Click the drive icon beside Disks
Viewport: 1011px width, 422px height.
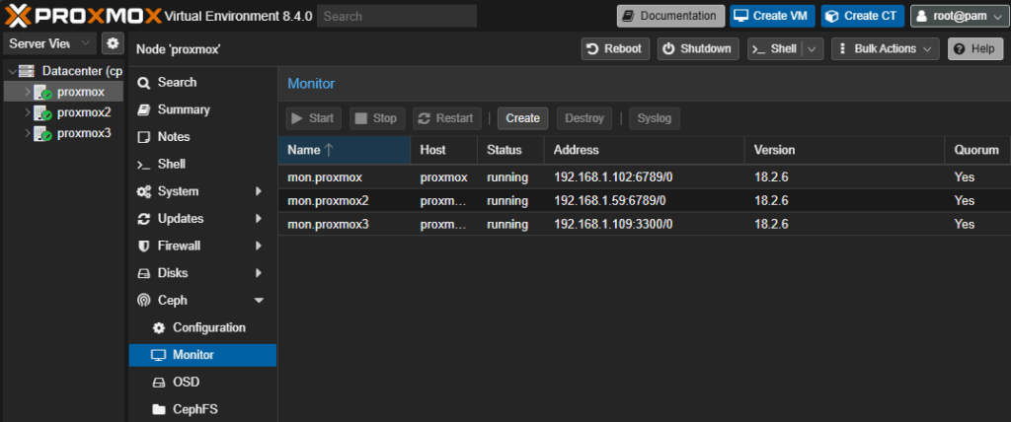[144, 273]
